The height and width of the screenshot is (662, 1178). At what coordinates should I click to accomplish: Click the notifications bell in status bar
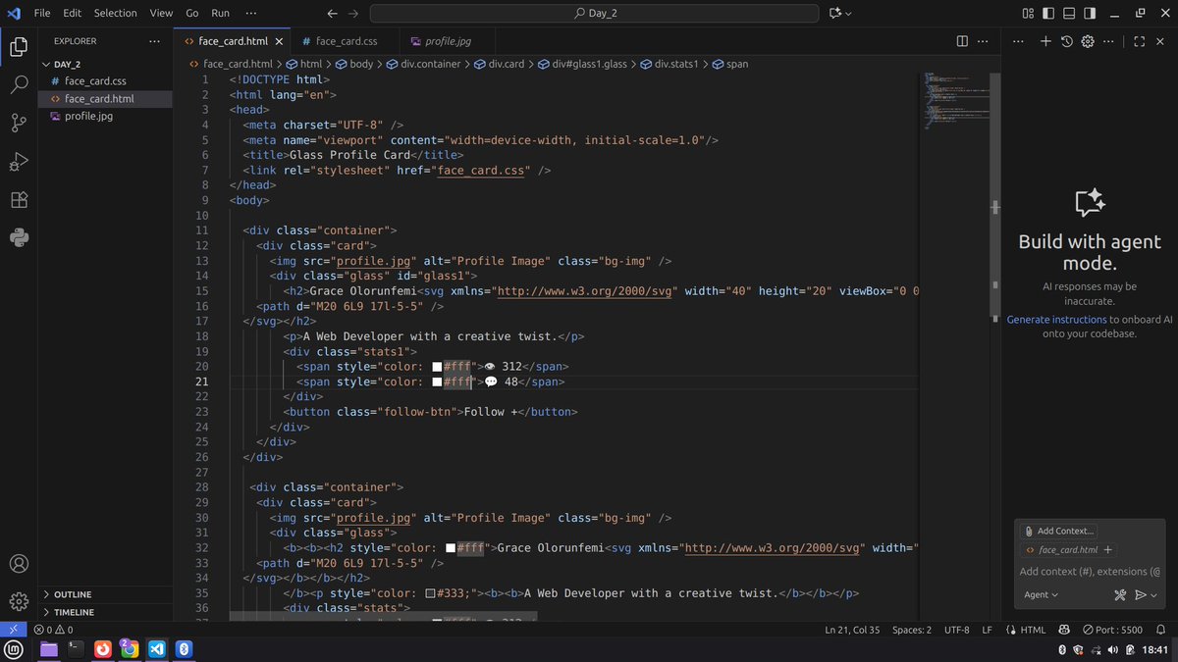click(x=1160, y=630)
